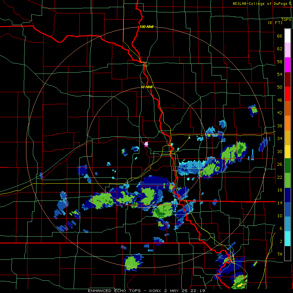
Task: Click the dark orange swatch near 46
Action: click(x=287, y=108)
